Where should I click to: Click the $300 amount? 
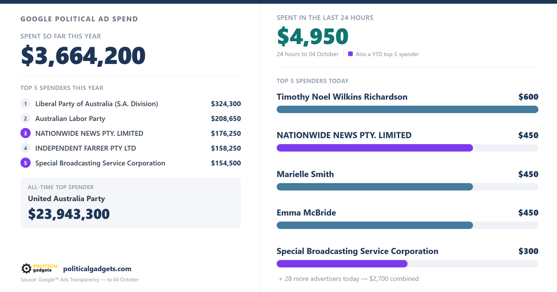[x=528, y=251]
